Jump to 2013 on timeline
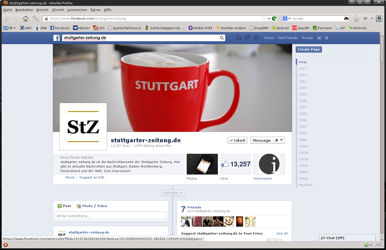 [303, 68]
